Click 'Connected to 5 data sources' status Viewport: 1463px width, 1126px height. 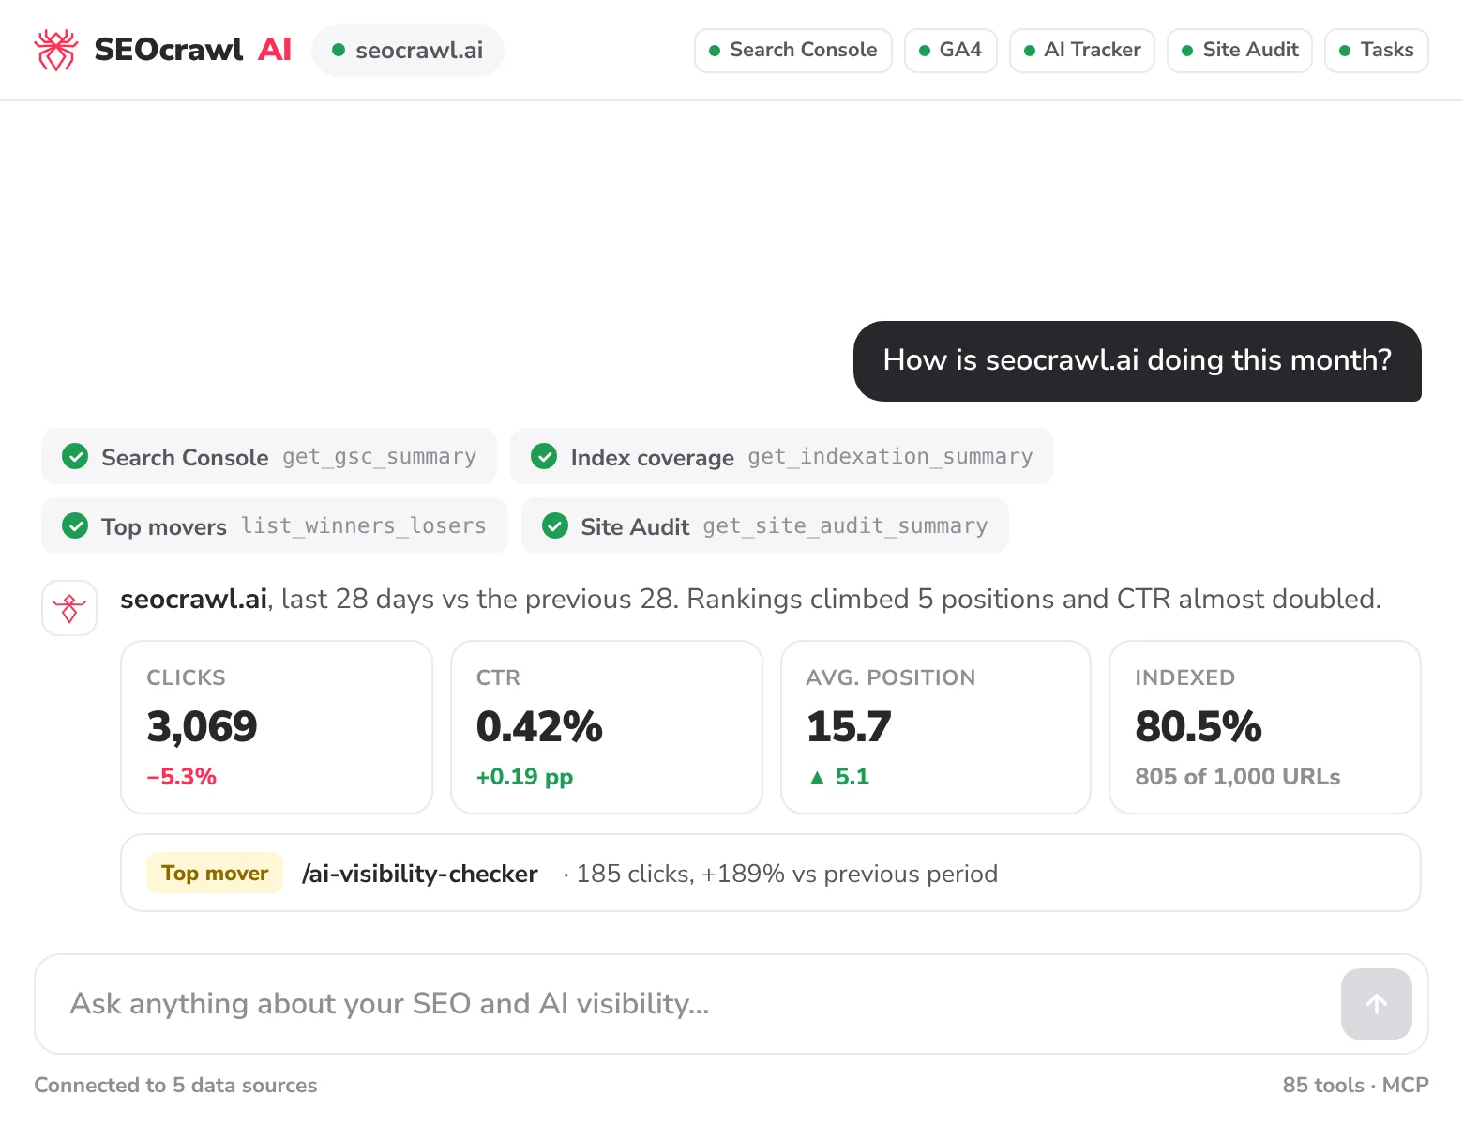point(176,1085)
